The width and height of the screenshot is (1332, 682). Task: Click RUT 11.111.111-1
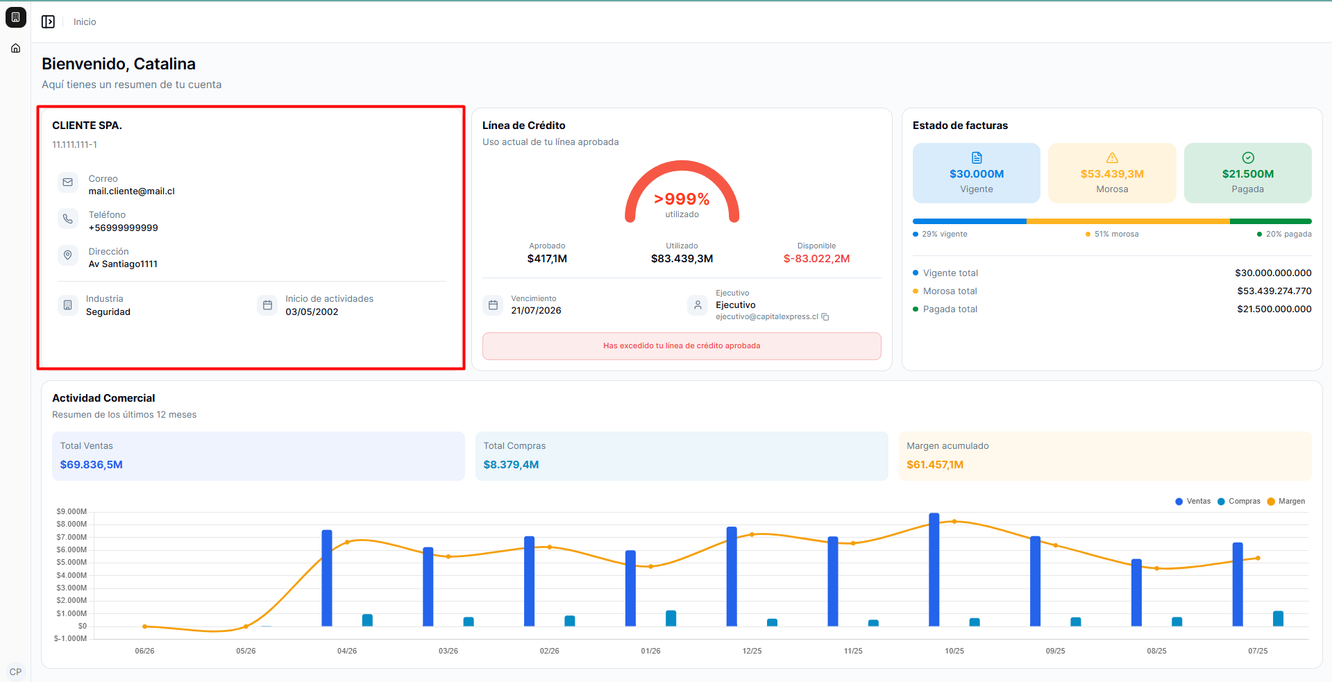tap(74, 144)
